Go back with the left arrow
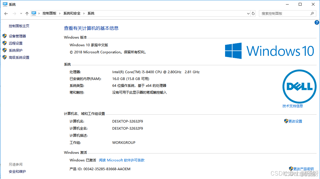Screen dimensions: 320x179 click(x=6, y=13)
